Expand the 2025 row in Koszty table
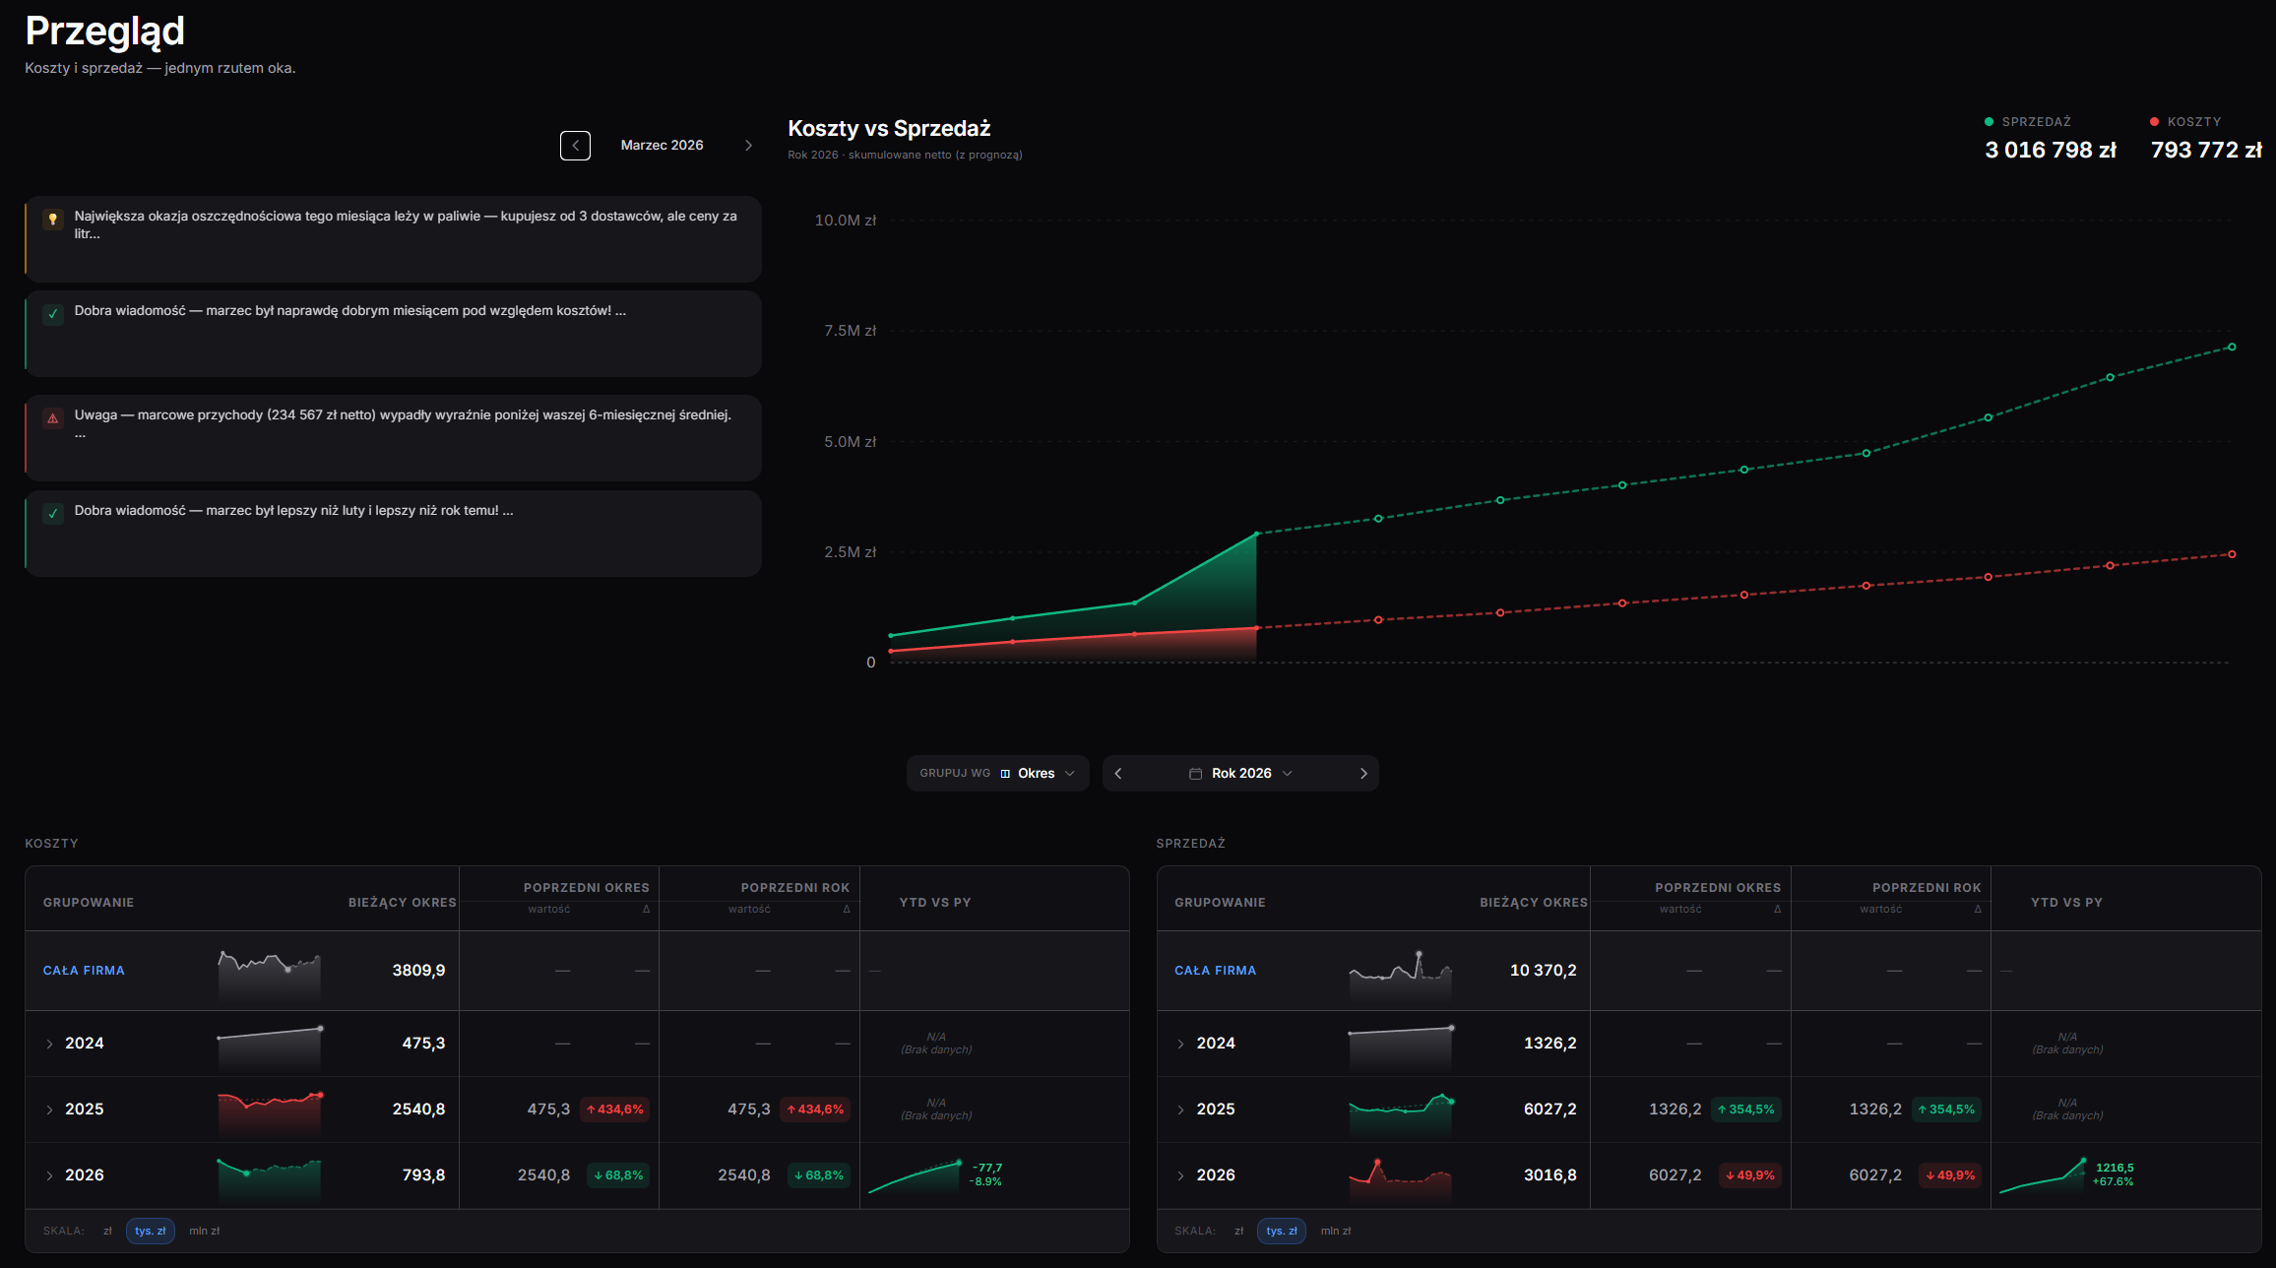The height and width of the screenshot is (1268, 2276). point(49,1109)
